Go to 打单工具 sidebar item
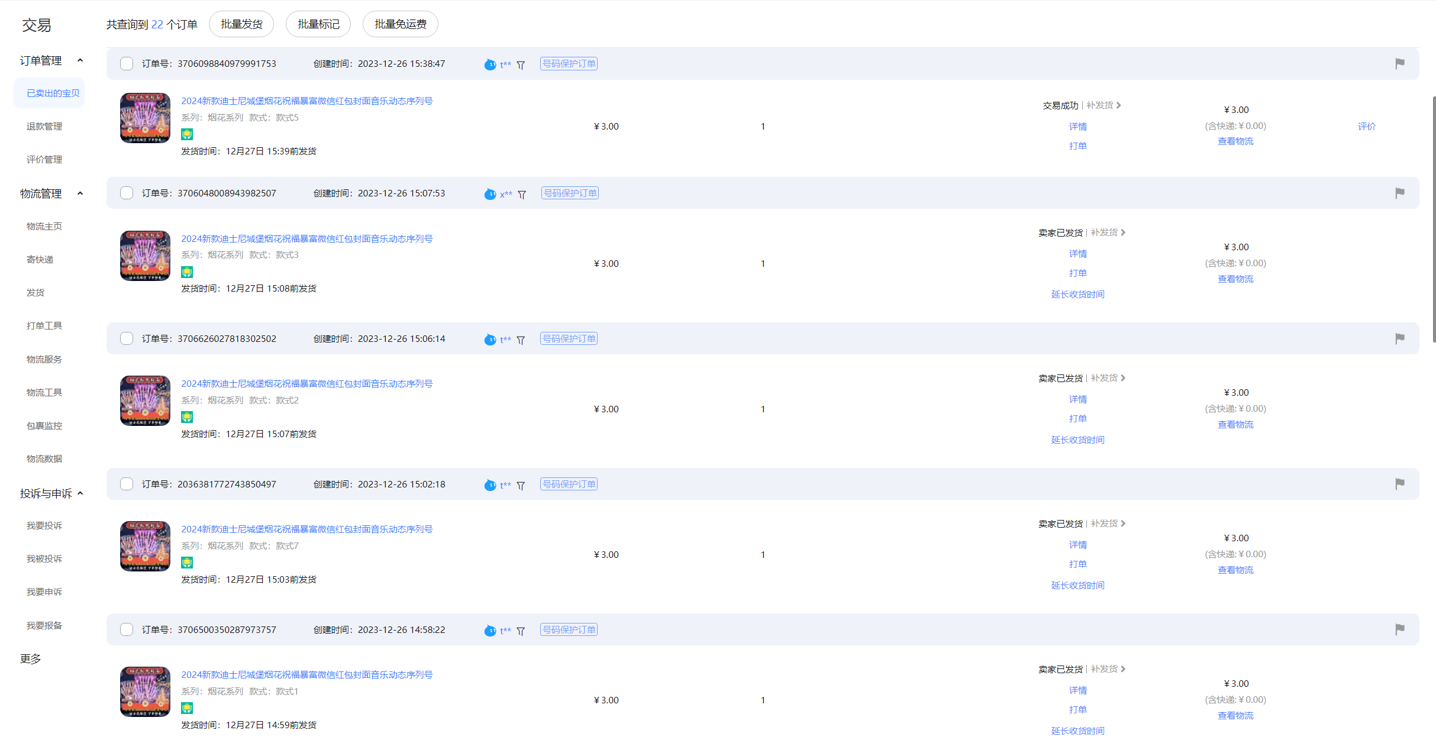Screen dimensions: 1436x756 tap(44, 326)
